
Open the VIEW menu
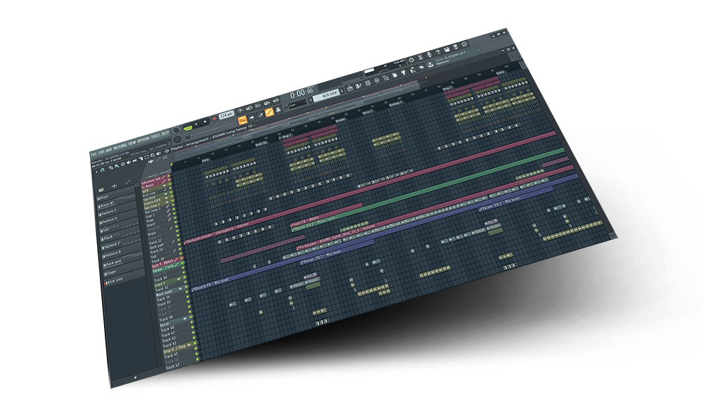click(x=132, y=142)
